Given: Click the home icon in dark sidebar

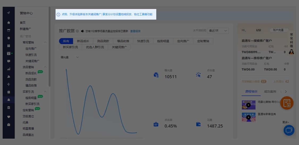Looking at the screenshot, I should coord(9,23).
